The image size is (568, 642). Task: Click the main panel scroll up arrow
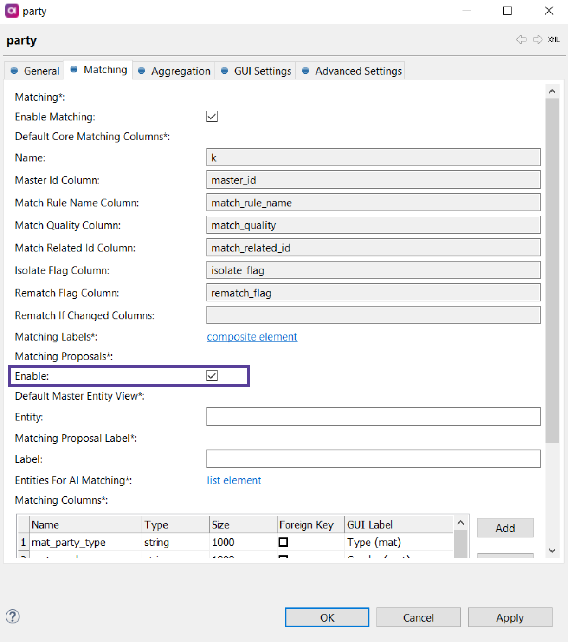552,92
